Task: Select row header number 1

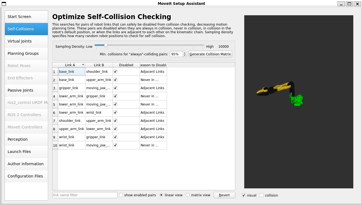Action: (55, 72)
